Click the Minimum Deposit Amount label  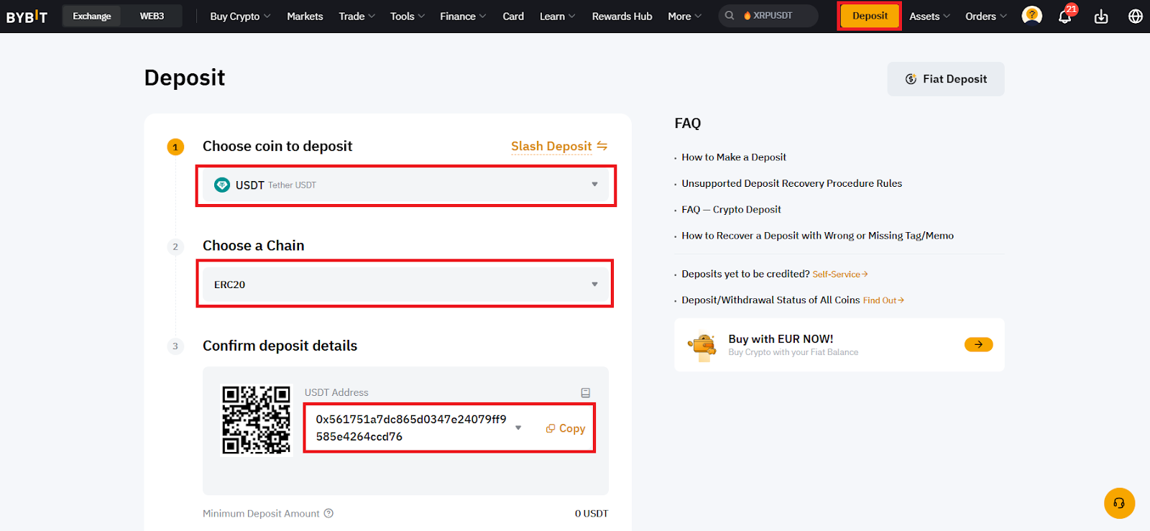click(x=261, y=514)
